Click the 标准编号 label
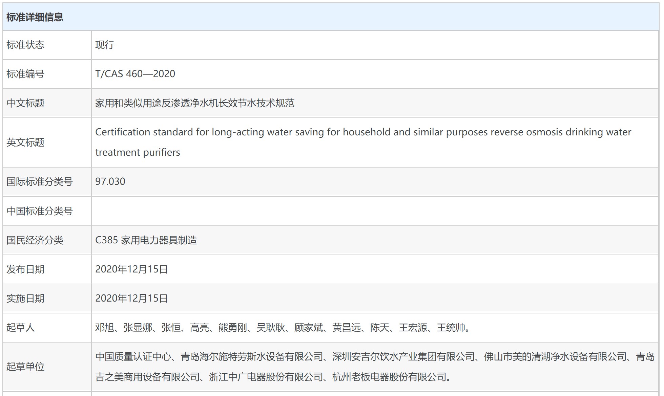This screenshot has width=664, height=396. coord(25,74)
